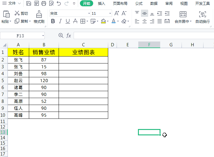
Task: Open the 数据 tab
Action: pyautogui.click(x=154, y=3)
